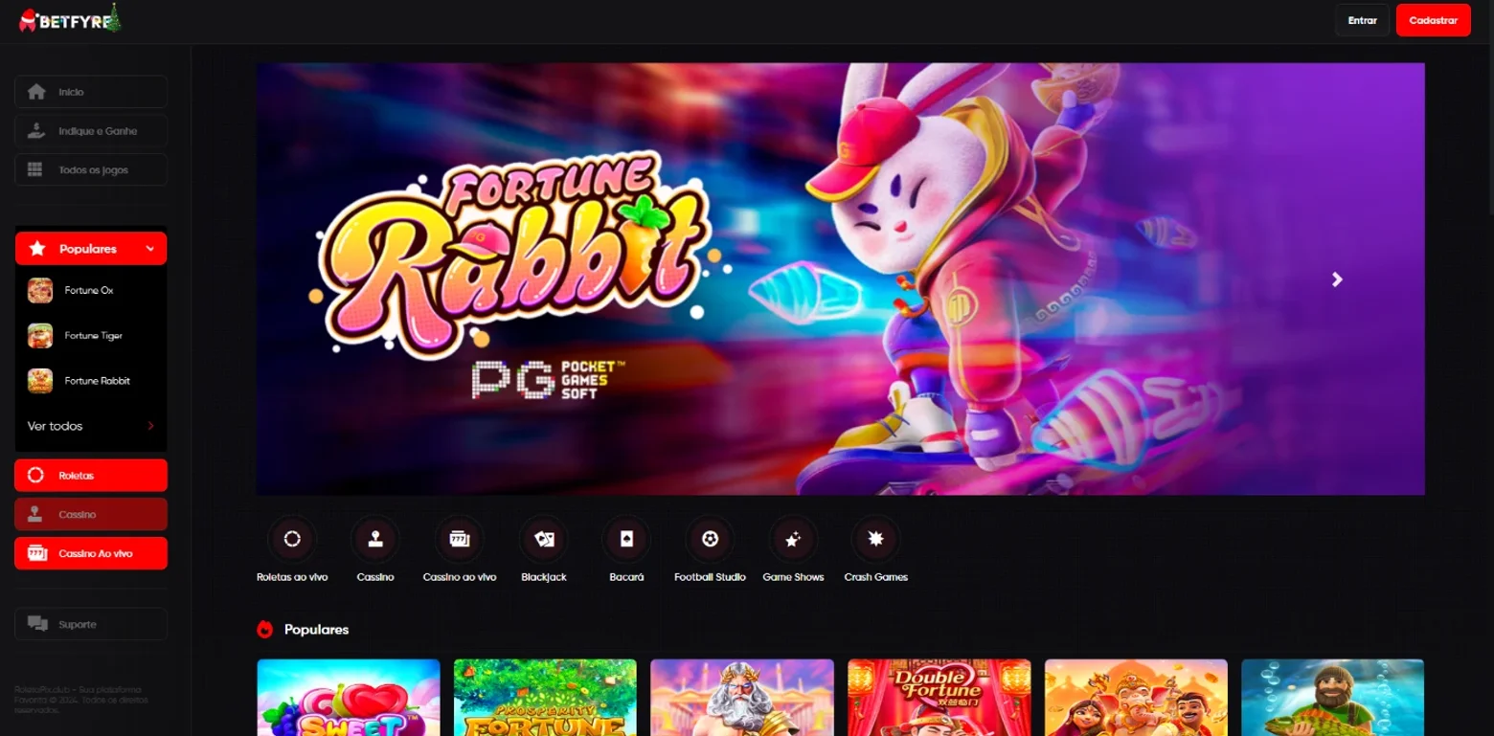
Task: Click the Game Shows label
Action: pos(793,577)
